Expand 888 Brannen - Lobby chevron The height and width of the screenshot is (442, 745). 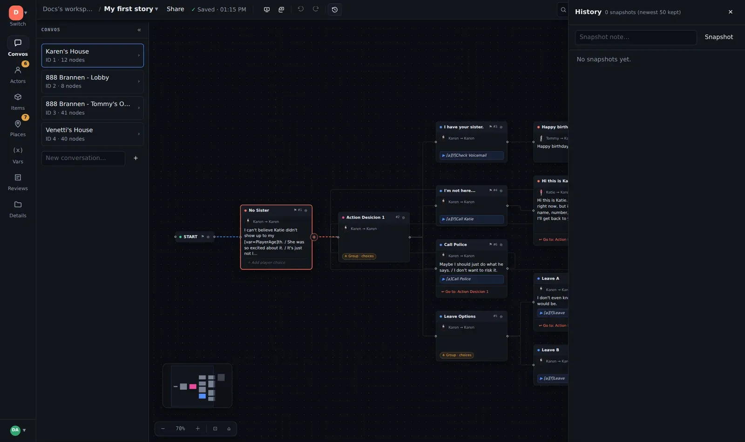click(x=139, y=81)
